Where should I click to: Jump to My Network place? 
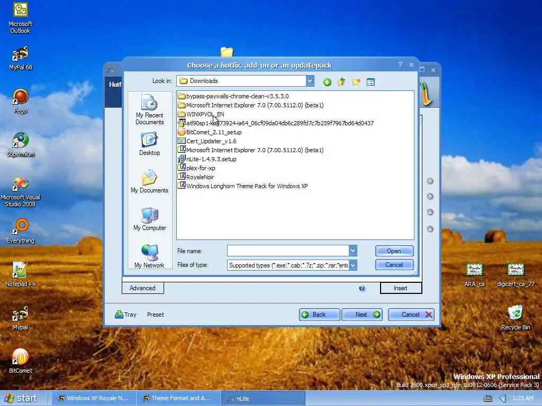(x=149, y=256)
